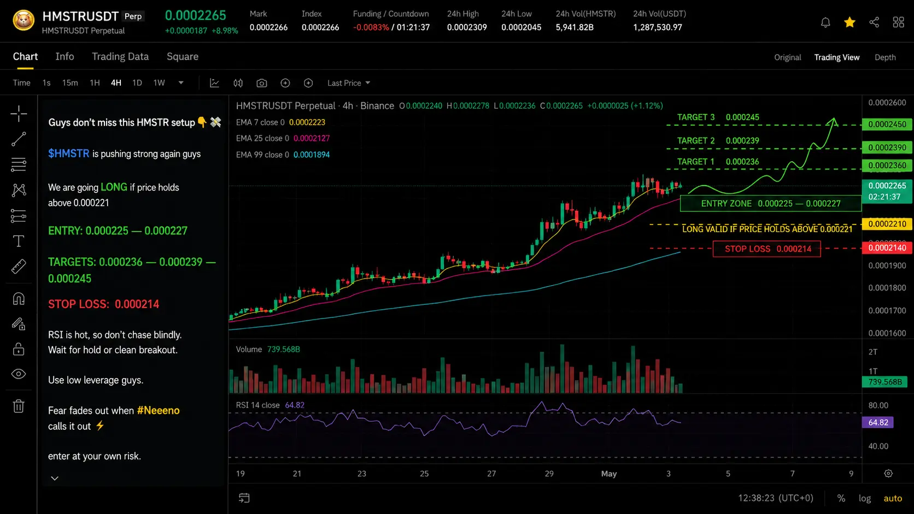Click the Perp tag badge
The width and height of the screenshot is (914, 514).
(133, 16)
